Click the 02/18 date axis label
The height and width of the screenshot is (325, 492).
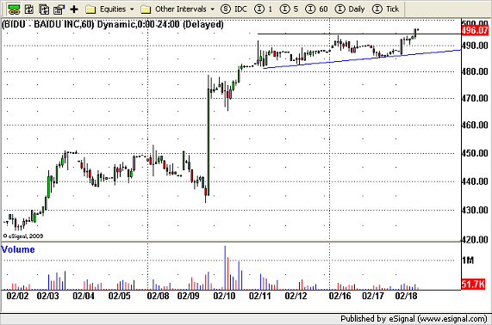406,296
